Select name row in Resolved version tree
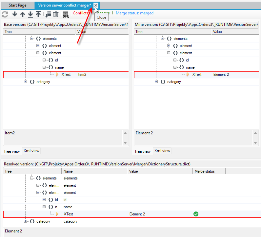The image size is (261, 237). (132, 207)
